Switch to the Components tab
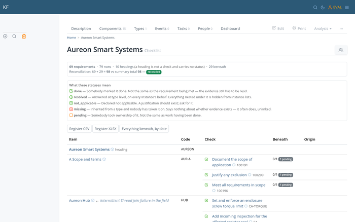Screen dimensions: 355x222 point(112,28)
